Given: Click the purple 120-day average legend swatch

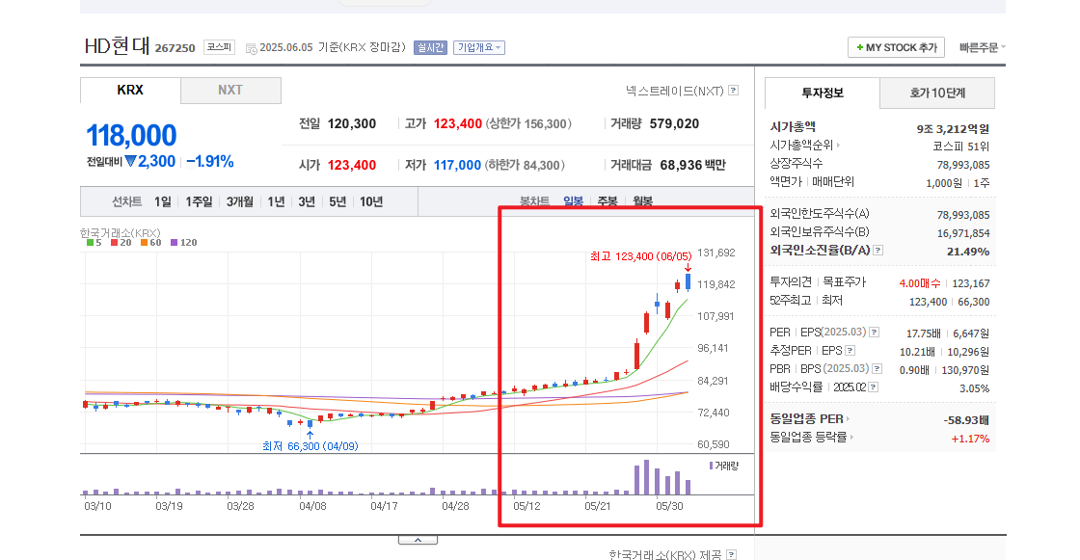Looking at the screenshot, I should point(175,243).
